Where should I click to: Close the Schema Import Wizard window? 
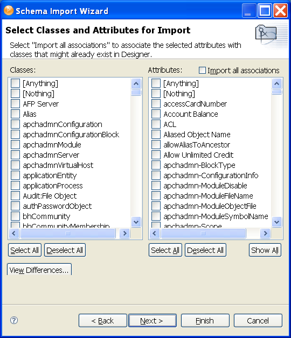[x=280, y=10]
